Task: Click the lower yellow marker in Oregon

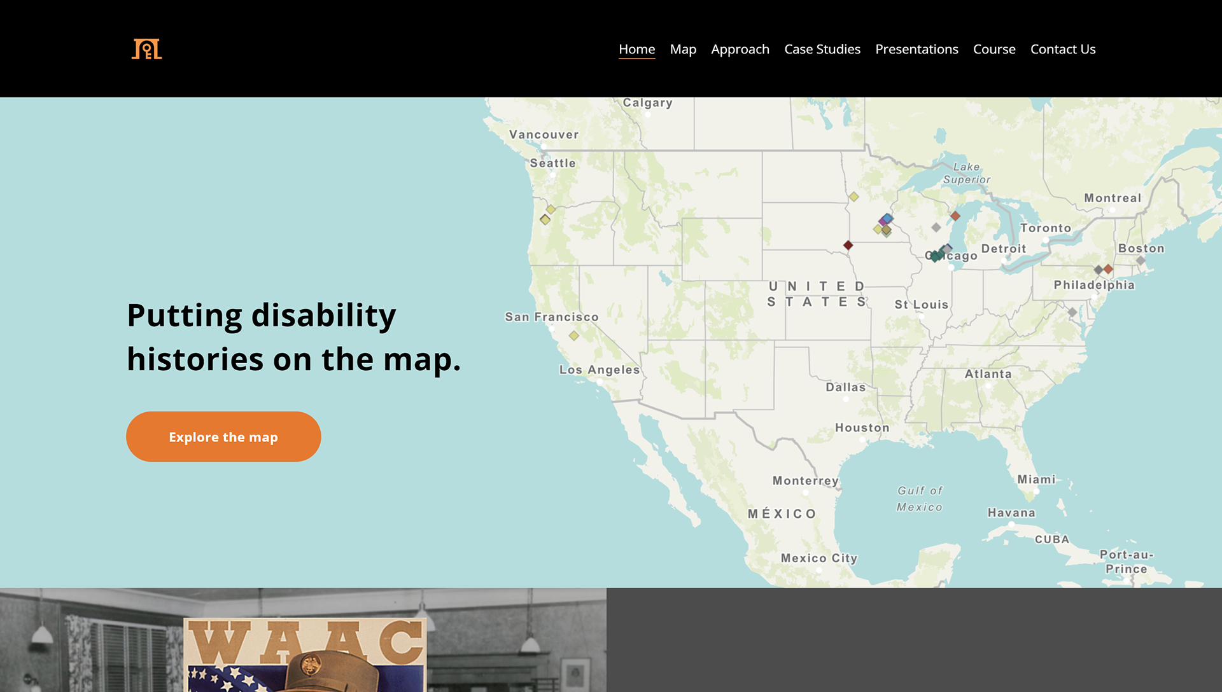Action: pyautogui.click(x=545, y=219)
